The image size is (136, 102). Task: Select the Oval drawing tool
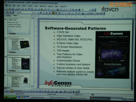point(34,91)
